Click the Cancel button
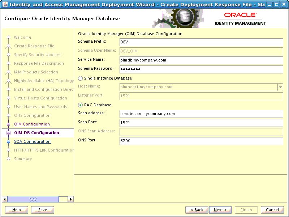The width and height of the screenshot is (289, 217). pos(272,210)
